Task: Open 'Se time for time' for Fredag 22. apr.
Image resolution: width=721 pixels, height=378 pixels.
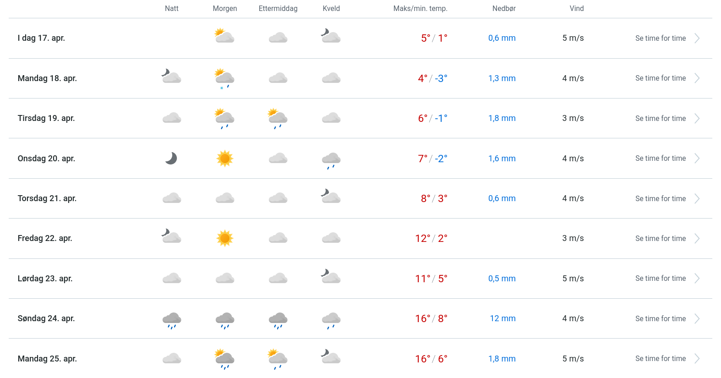Action: coord(660,238)
